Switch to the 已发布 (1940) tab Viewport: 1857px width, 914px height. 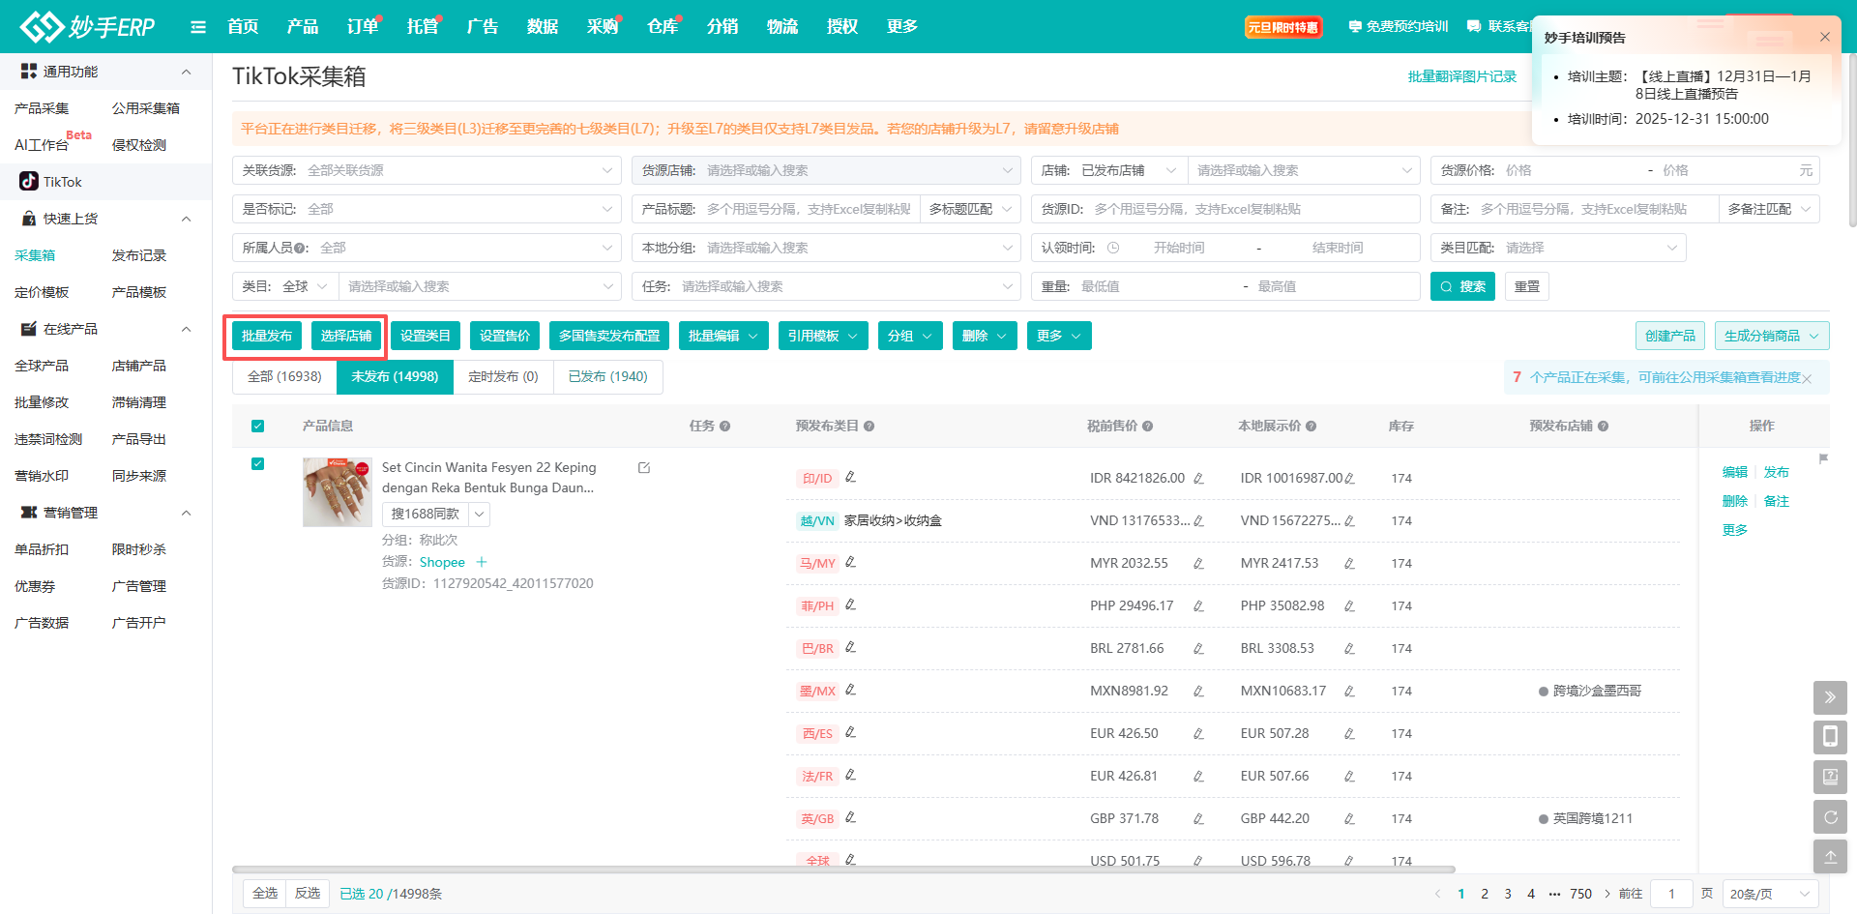click(x=607, y=376)
